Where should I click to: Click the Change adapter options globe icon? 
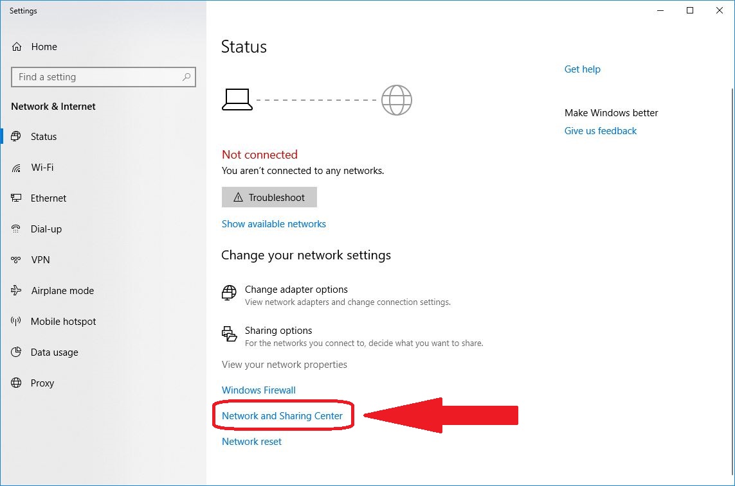click(x=229, y=293)
